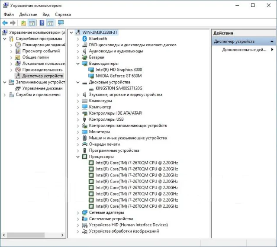
Task: Click the Процессоры chip icon
Action: pyautogui.click(x=85, y=157)
